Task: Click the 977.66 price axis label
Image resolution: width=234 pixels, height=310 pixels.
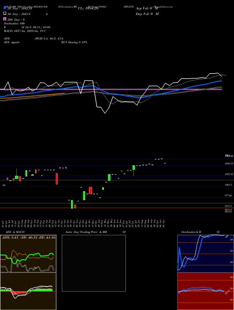Action: (229, 195)
